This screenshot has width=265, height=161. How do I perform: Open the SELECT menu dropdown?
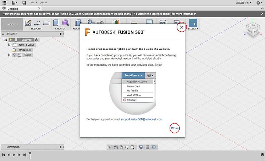tap(193, 29)
